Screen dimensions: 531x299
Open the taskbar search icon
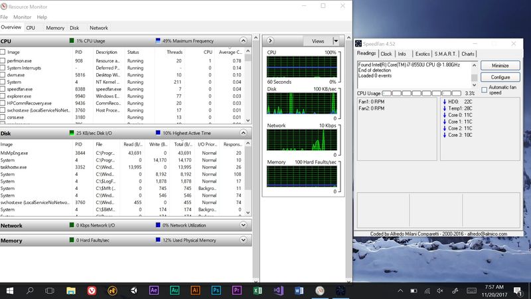tap(30, 290)
